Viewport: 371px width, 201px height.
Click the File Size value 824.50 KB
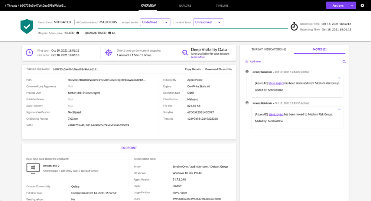(x=194, y=106)
